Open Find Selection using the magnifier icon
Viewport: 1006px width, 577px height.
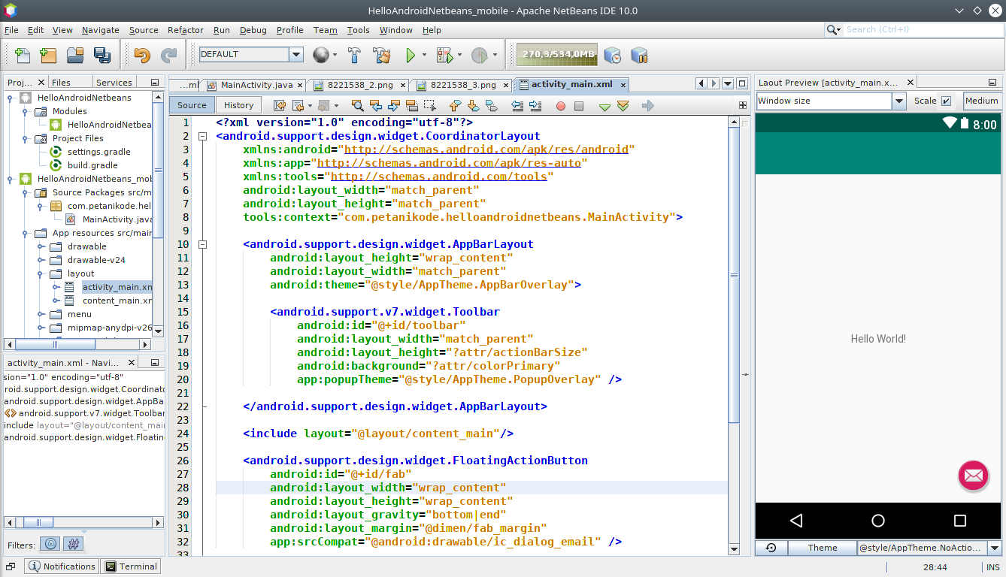point(358,106)
